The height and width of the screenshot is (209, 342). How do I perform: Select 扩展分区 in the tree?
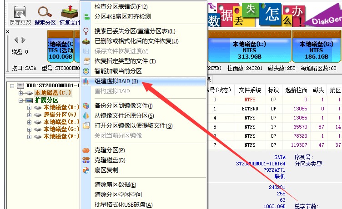pyautogui.click(x=46, y=100)
